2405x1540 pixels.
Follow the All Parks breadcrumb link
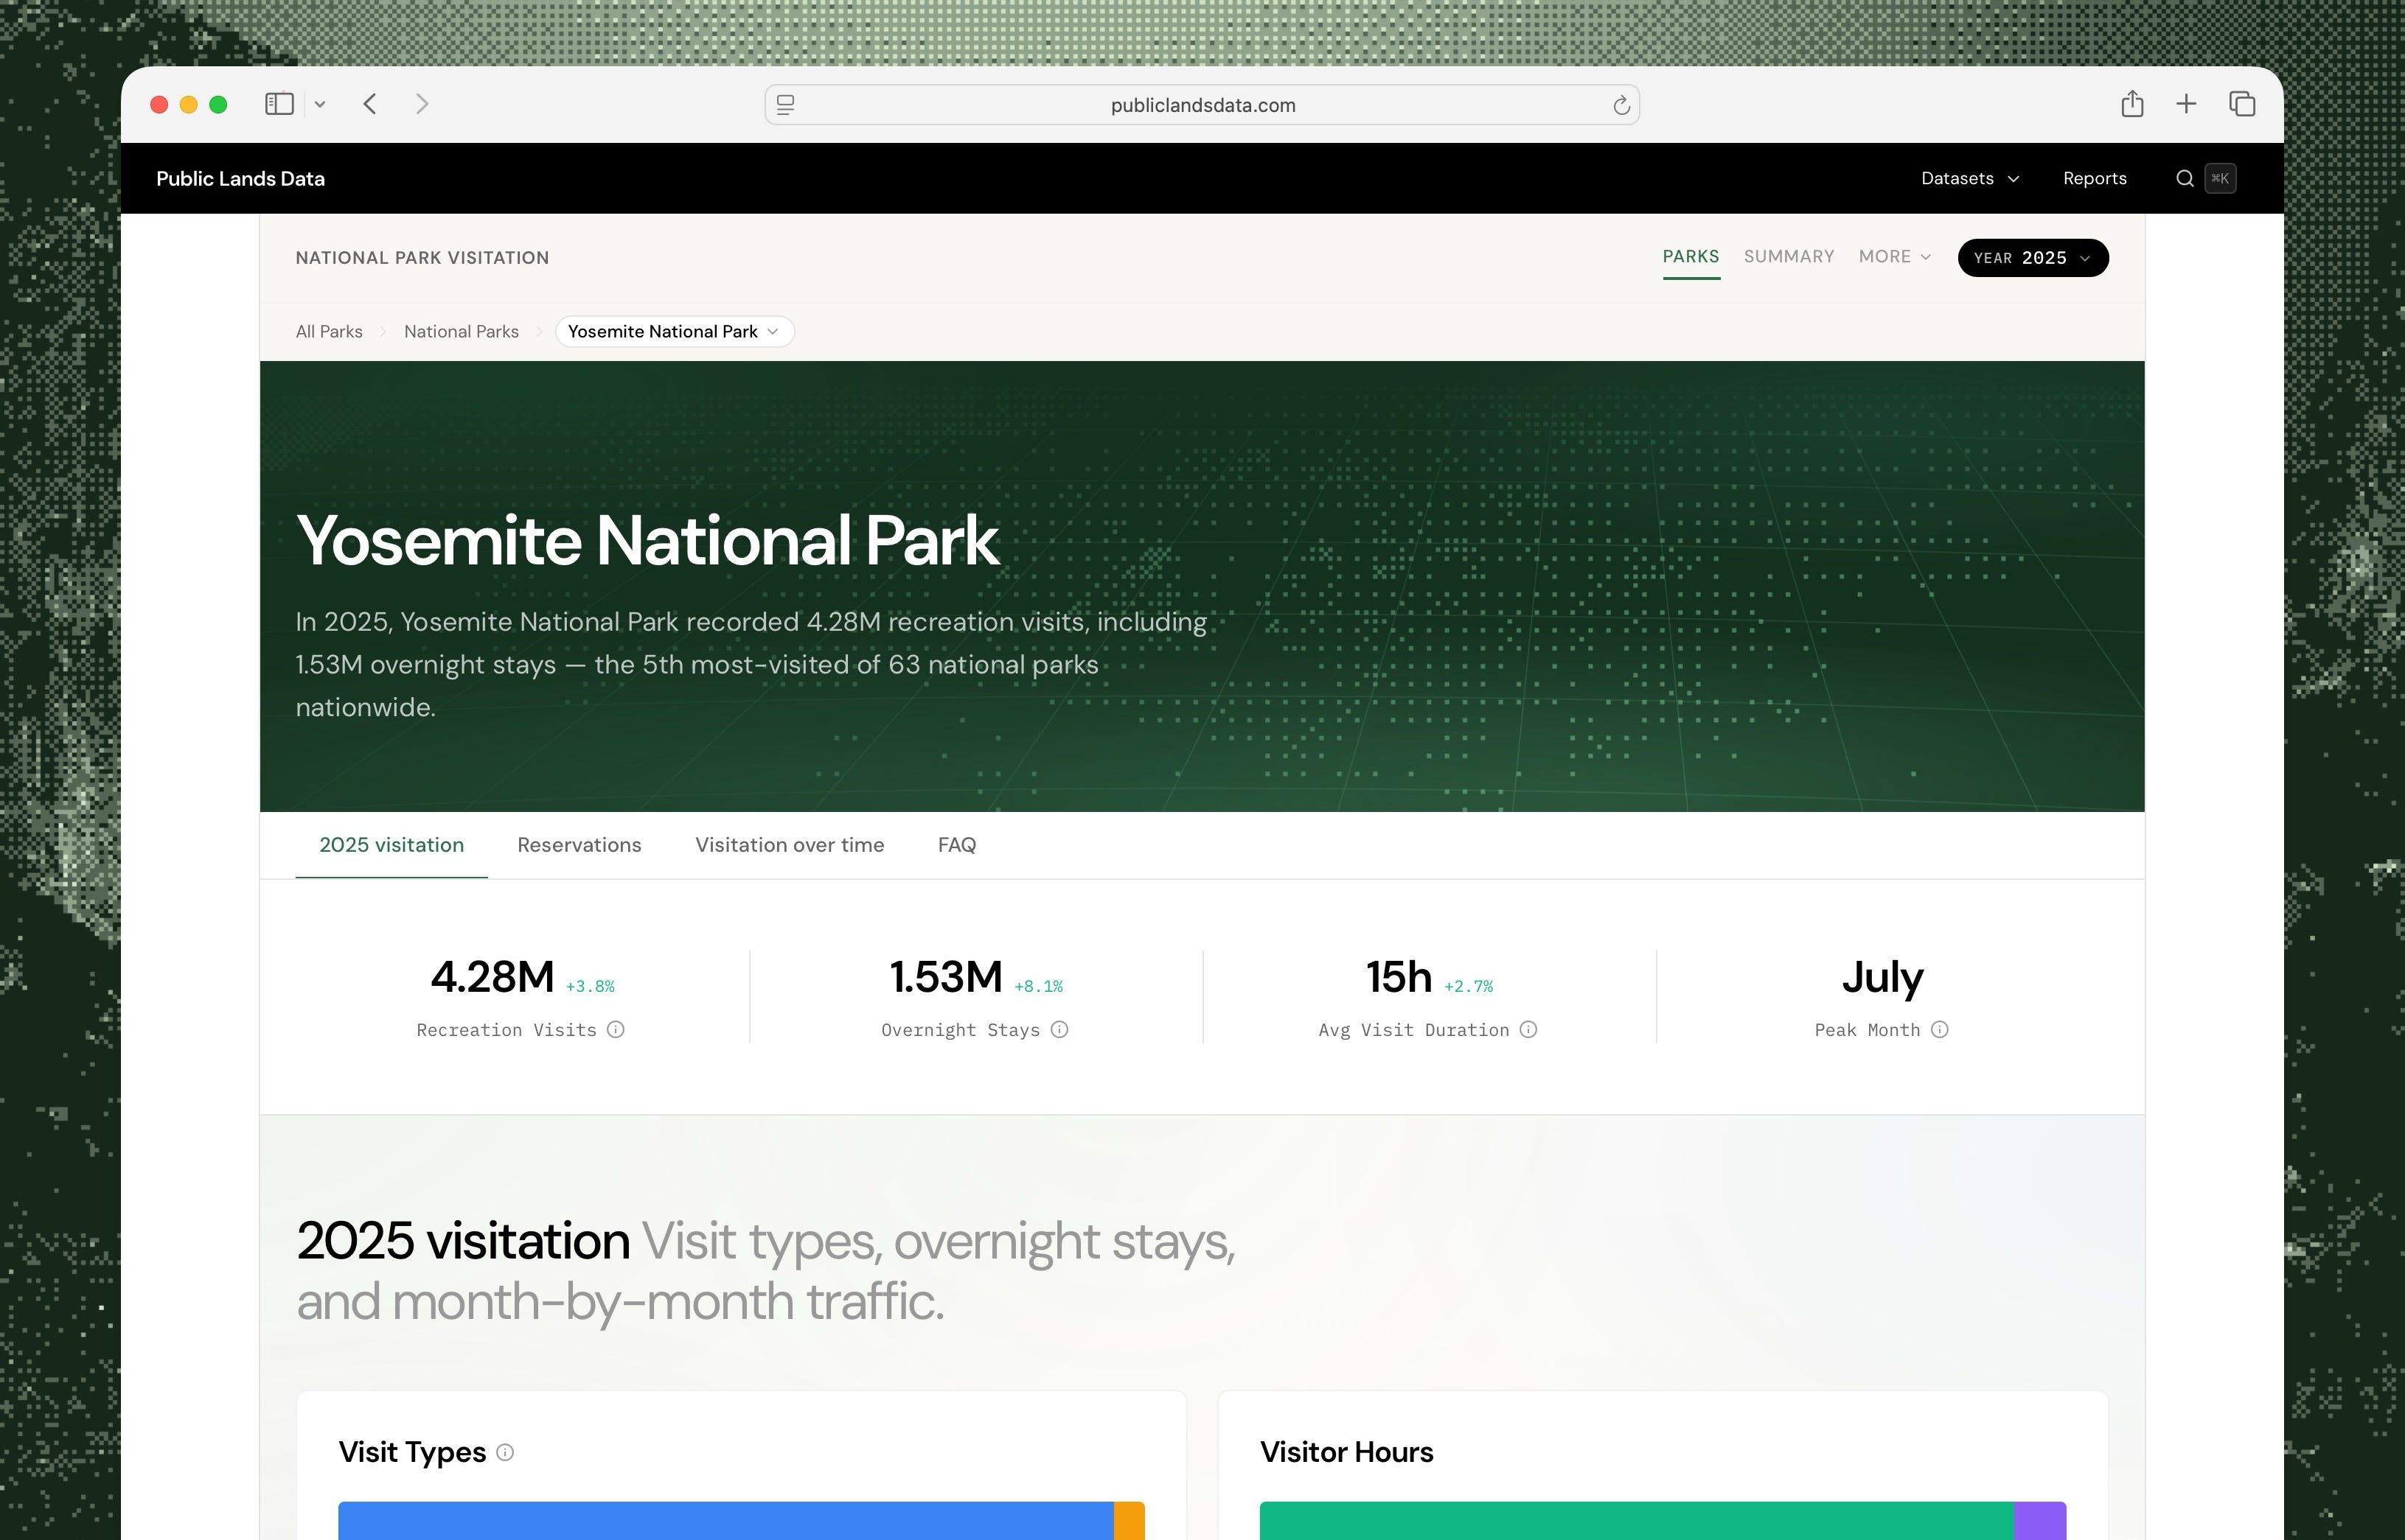coord(329,332)
